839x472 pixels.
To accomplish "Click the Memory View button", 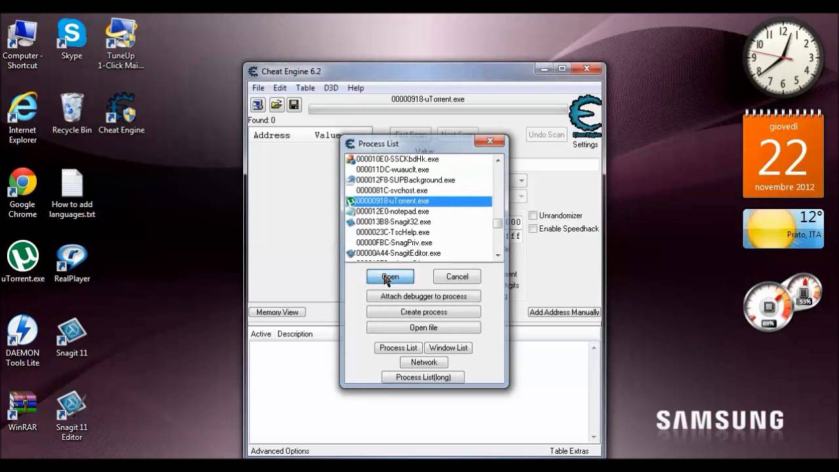I will click(x=277, y=313).
